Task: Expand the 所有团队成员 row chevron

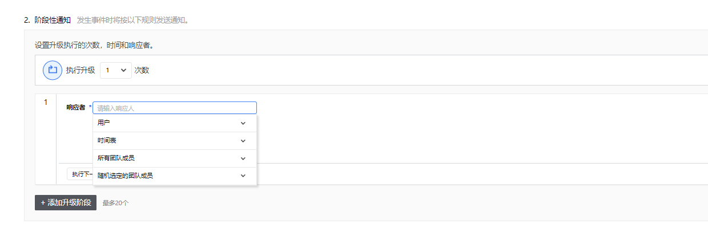Action: [x=243, y=158]
